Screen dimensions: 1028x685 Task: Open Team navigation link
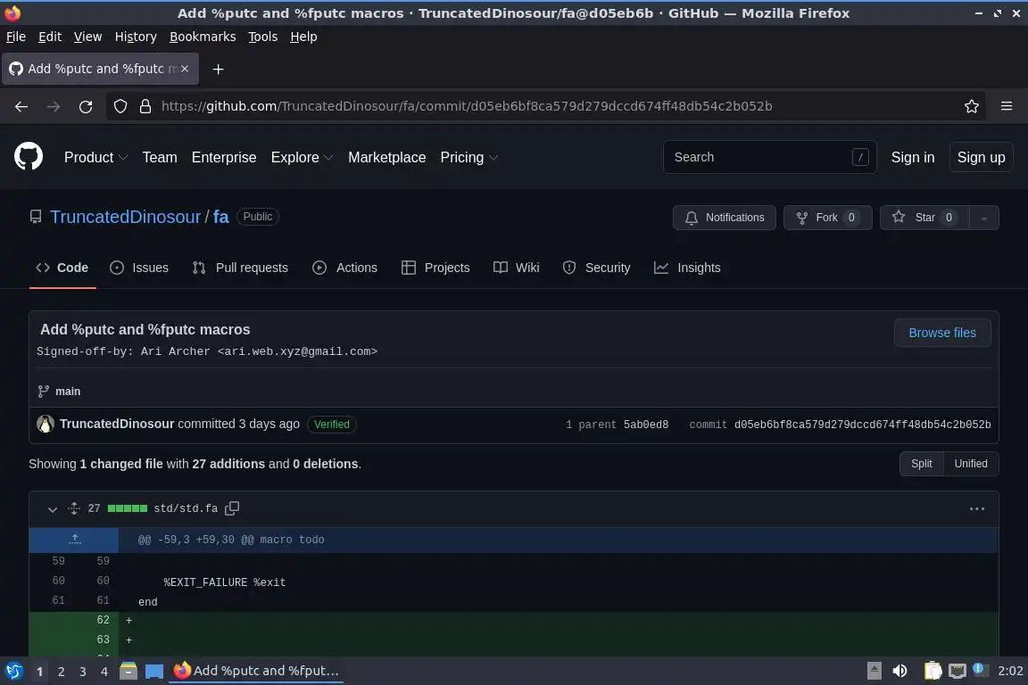pos(160,157)
